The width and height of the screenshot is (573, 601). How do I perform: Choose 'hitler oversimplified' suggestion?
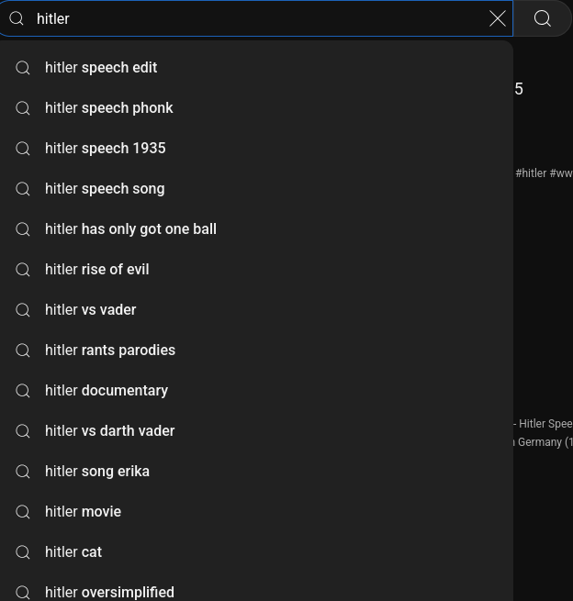pyautogui.click(x=256, y=592)
